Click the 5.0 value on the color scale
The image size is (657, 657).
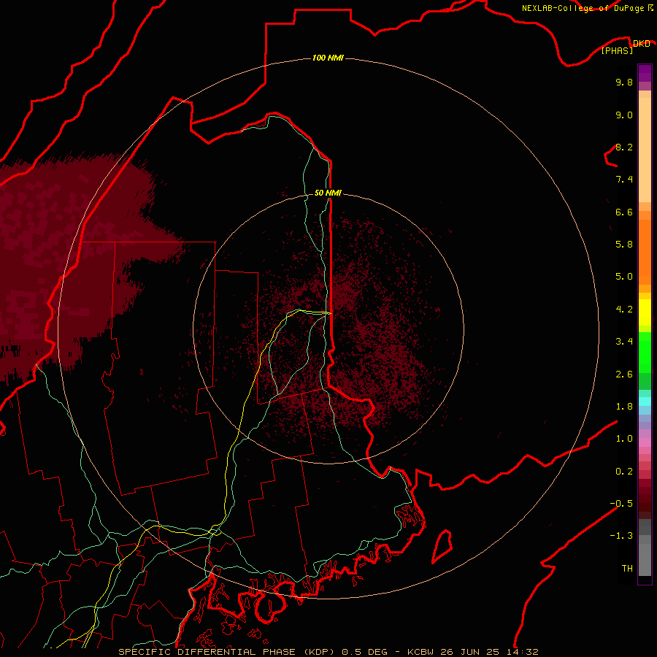624,277
